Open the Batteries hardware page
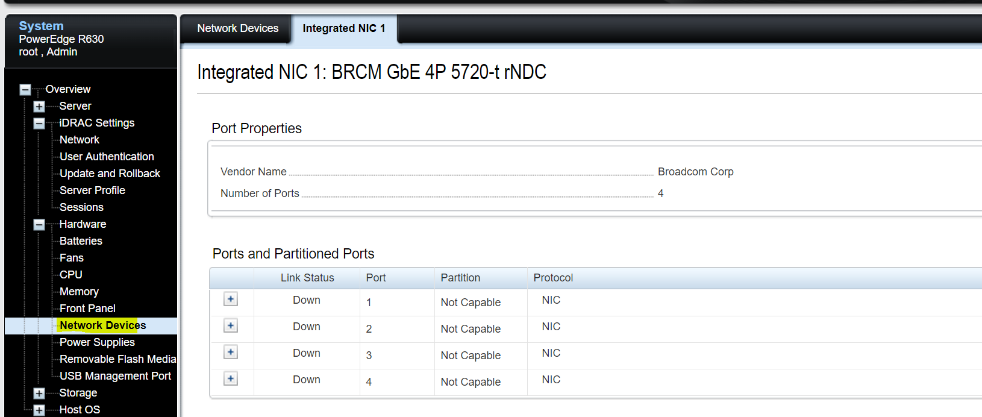Viewport: 982px width, 417px height. click(x=81, y=241)
